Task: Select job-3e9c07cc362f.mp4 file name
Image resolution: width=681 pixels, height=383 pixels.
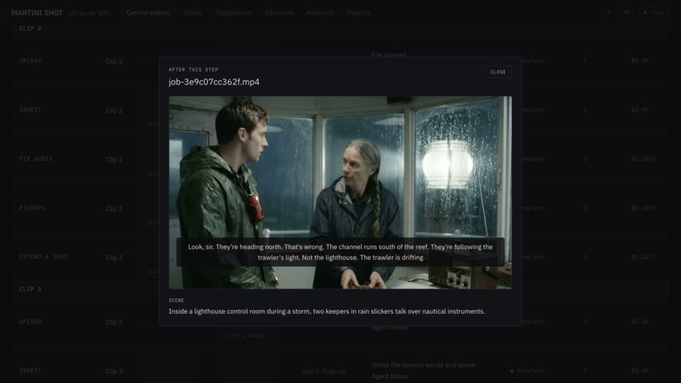Action: pyautogui.click(x=214, y=82)
